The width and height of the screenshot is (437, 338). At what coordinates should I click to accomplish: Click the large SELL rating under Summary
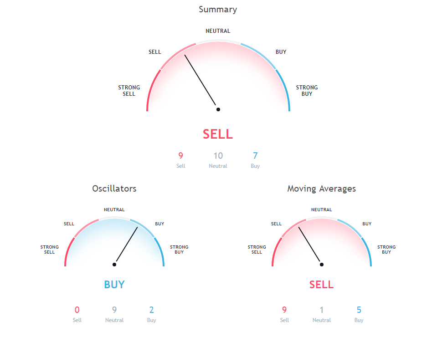218,134
